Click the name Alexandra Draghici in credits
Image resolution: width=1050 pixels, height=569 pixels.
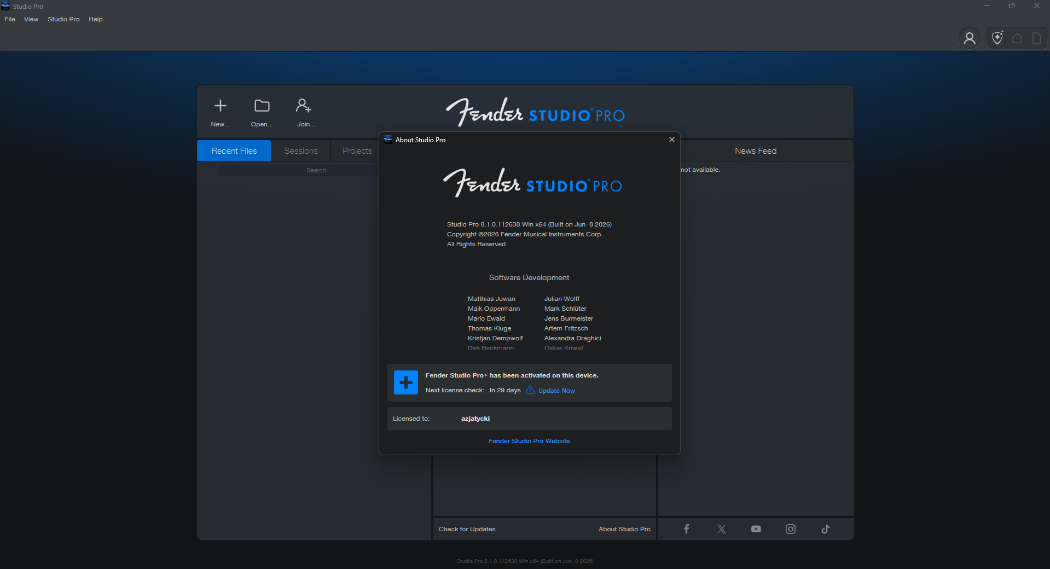point(573,338)
